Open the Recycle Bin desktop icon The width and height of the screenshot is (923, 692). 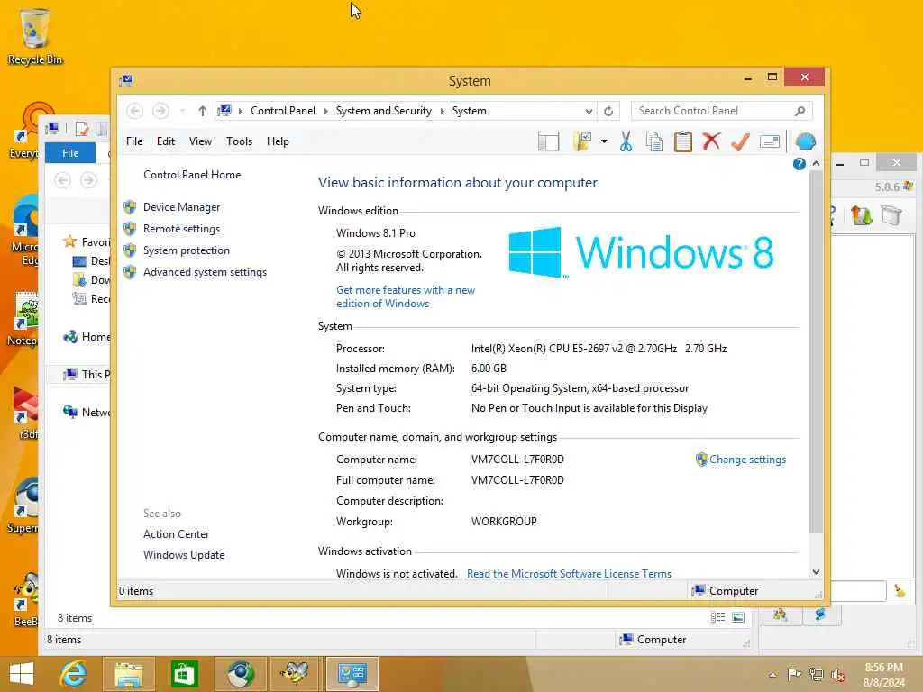(34, 36)
